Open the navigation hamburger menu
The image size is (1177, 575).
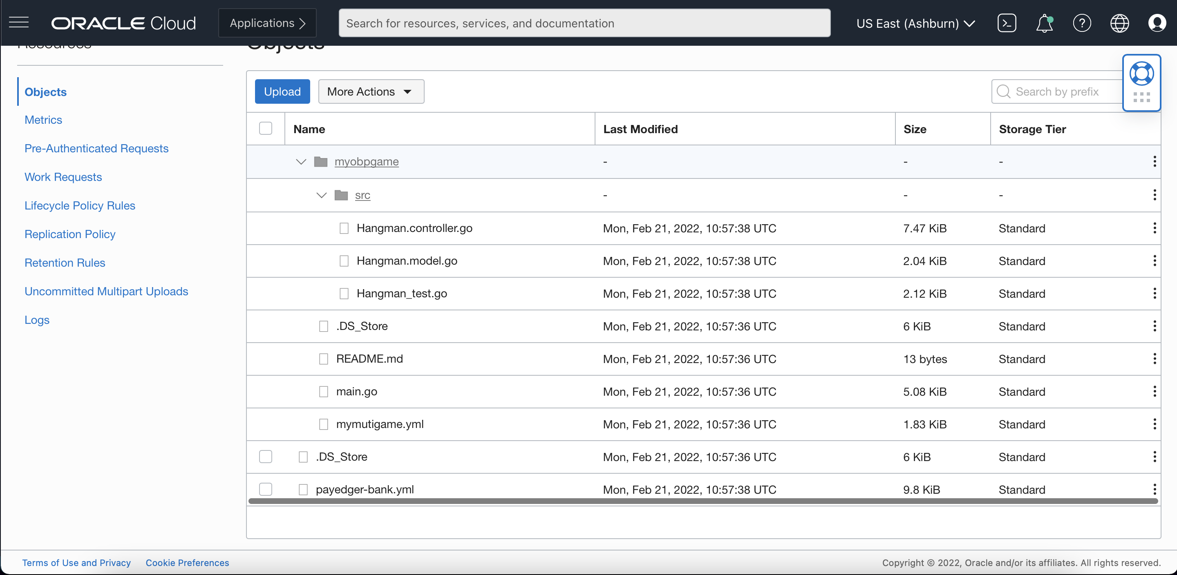[19, 22]
